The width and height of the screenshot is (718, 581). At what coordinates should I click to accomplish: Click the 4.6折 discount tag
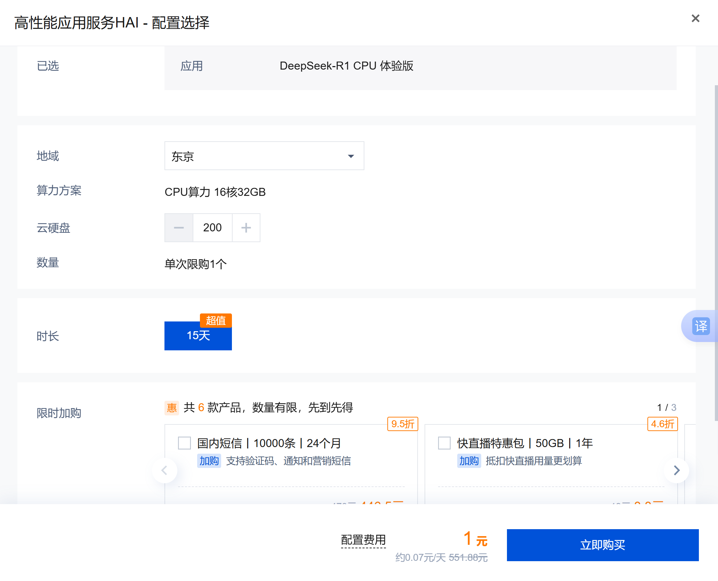[x=662, y=424]
